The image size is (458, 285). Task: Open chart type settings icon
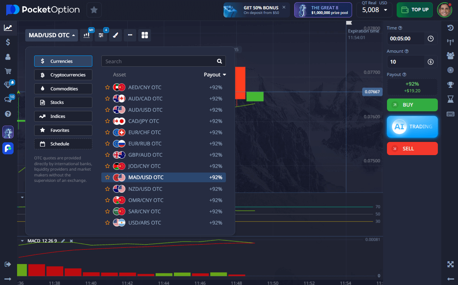tap(87, 35)
